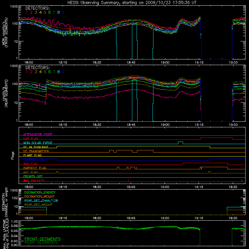Select detector 9 legend number in rear segments plot
Image resolution: width=249 pixels, height=249 pixels.
pos(63,72)
